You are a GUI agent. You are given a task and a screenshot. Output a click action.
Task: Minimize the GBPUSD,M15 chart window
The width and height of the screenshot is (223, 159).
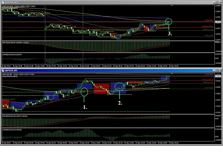[x=214, y=3]
